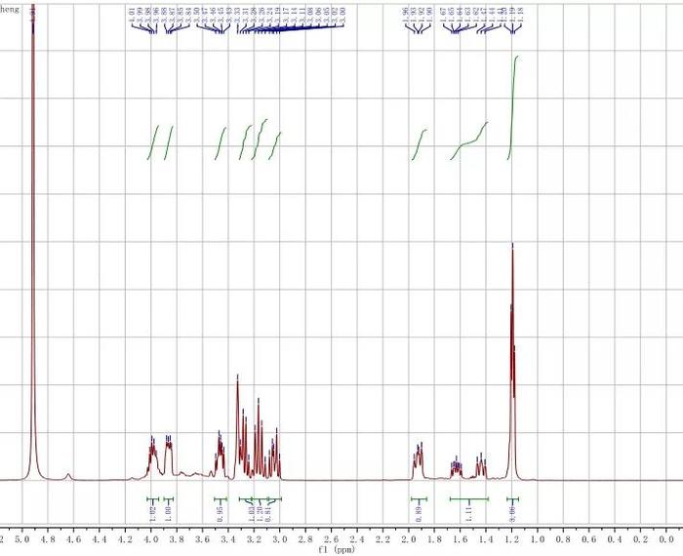Click the 0.89 integral label near 1.9 ppm

click(419, 515)
